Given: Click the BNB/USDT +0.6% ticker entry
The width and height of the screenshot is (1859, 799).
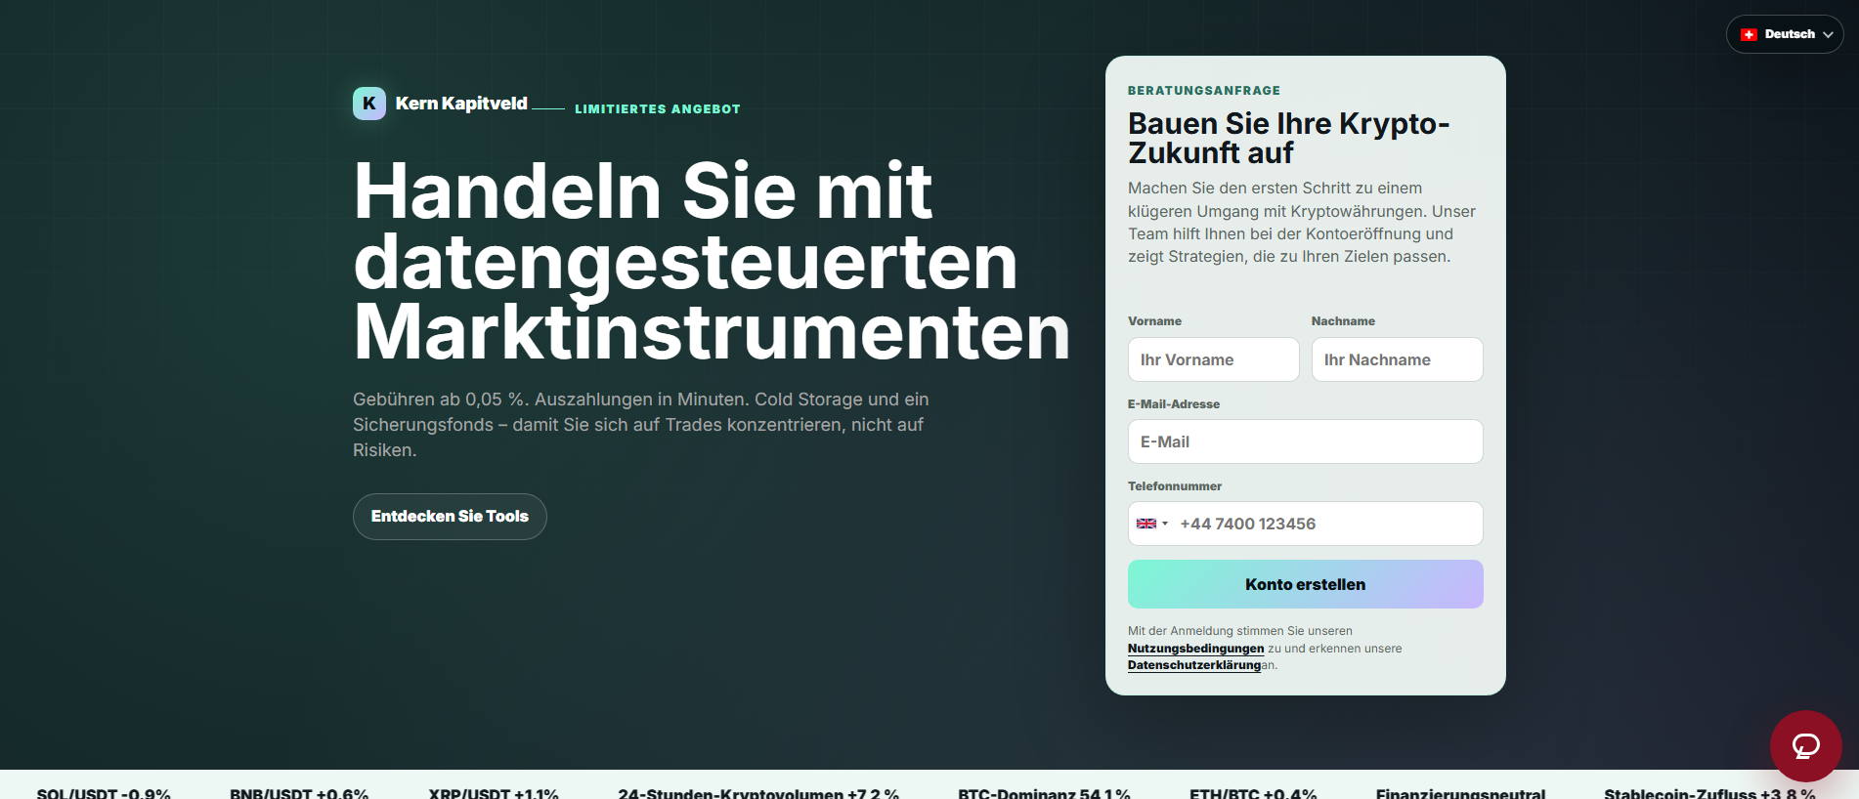Looking at the screenshot, I should coord(299,792).
